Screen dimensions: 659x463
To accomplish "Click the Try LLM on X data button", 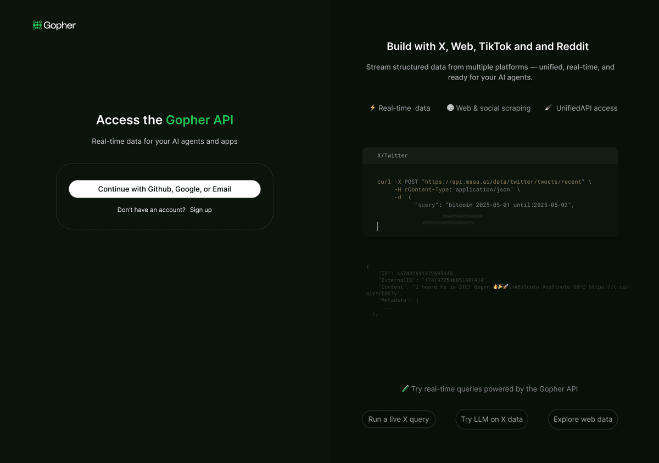I will (x=492, y=419).
